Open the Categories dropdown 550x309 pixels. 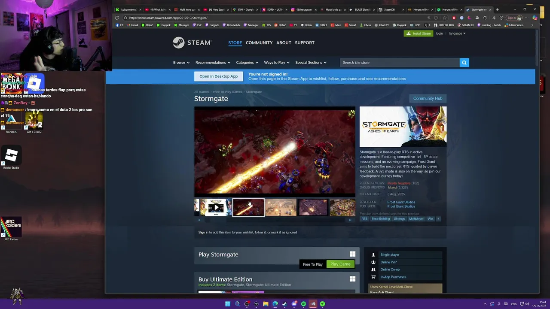pyautogui.click(x=247, y=63)
